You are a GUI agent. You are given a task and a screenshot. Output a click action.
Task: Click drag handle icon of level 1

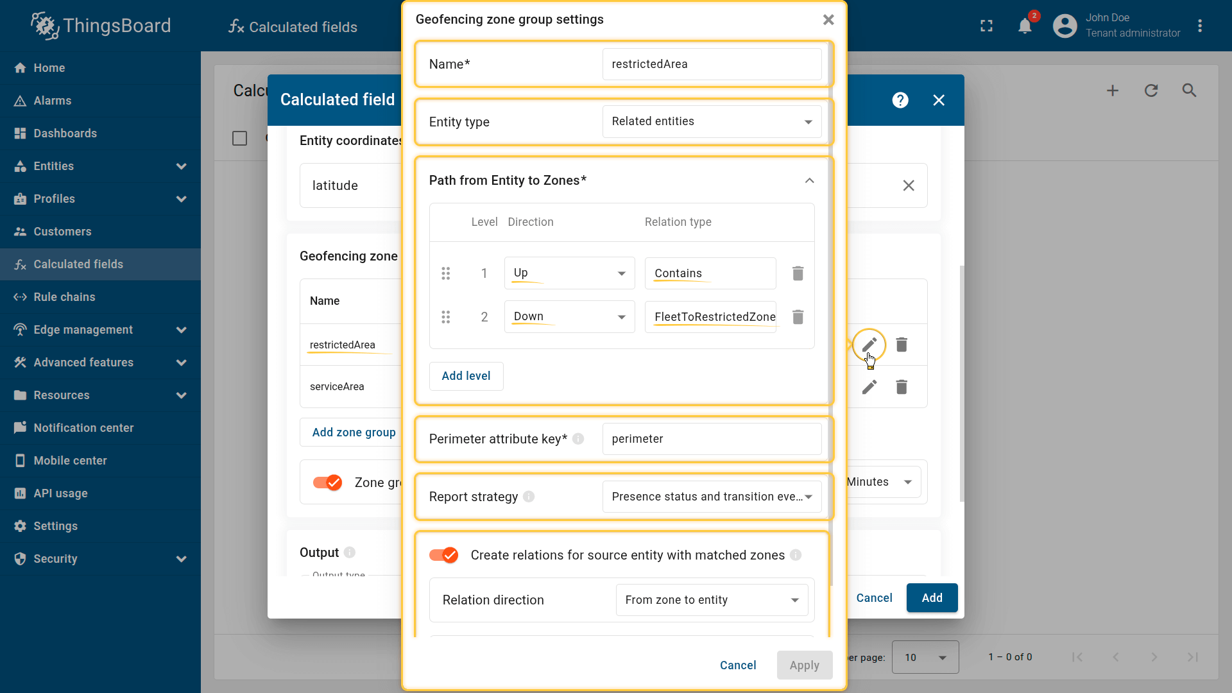(x=445, y=273)
